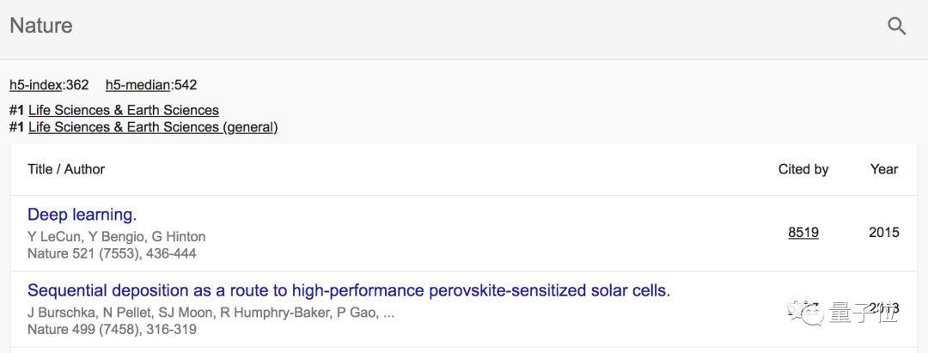Viewport: 928px width, 353px height.
Task: Open search with the magnifier icon
Action: (897, 26)
